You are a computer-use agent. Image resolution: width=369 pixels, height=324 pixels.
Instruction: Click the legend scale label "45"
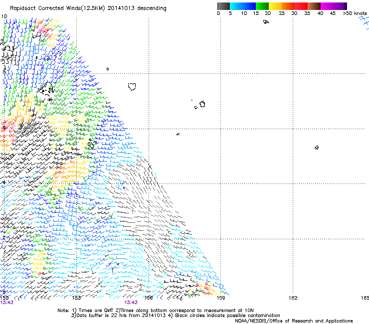(x=333, y=13)
